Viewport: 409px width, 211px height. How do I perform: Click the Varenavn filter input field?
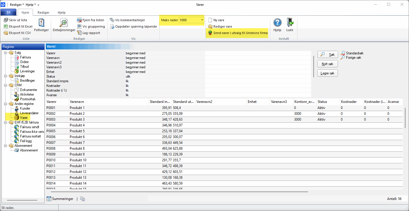click(x=257, y=58)
